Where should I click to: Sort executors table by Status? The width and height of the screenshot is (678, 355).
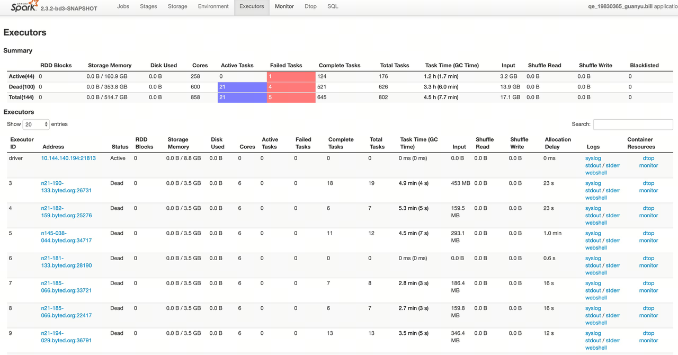click(x=120, y=147)
